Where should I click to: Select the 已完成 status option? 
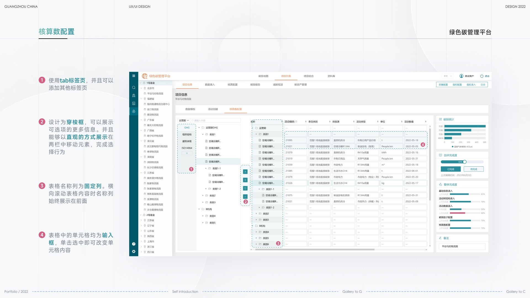point(451,169)
